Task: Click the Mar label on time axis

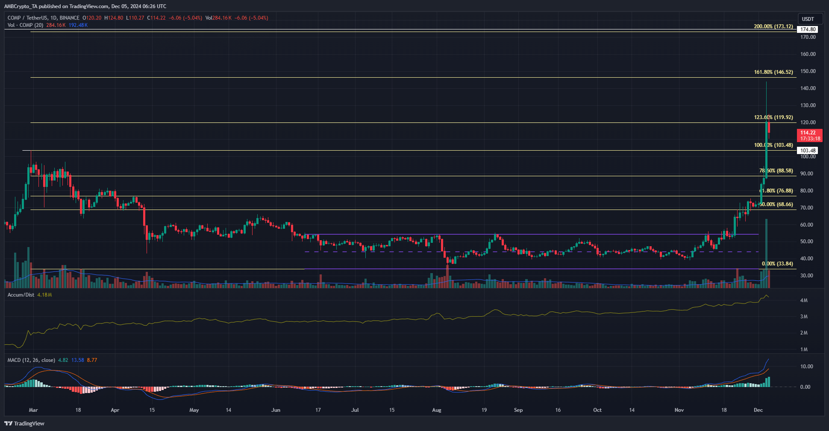Action: [x=33, y=410]
